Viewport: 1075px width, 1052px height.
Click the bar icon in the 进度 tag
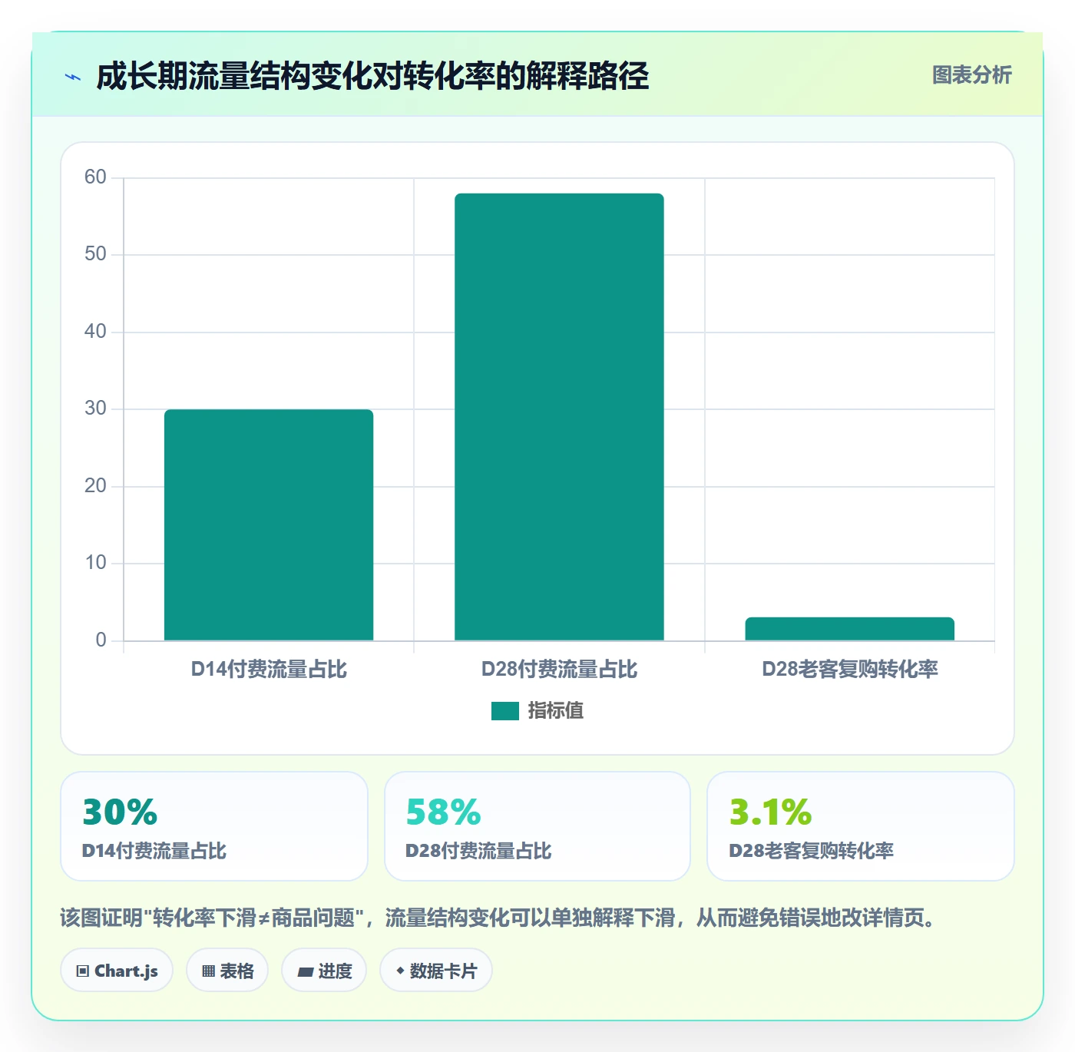[305, 972]
